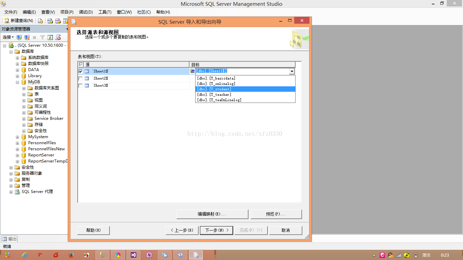463x260 pixels.
Task: Click the 目标 column header
Action: click(x=242, y=64)
